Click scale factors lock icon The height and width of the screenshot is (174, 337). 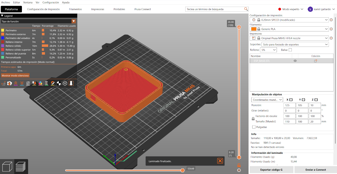(x=253, y=119)
